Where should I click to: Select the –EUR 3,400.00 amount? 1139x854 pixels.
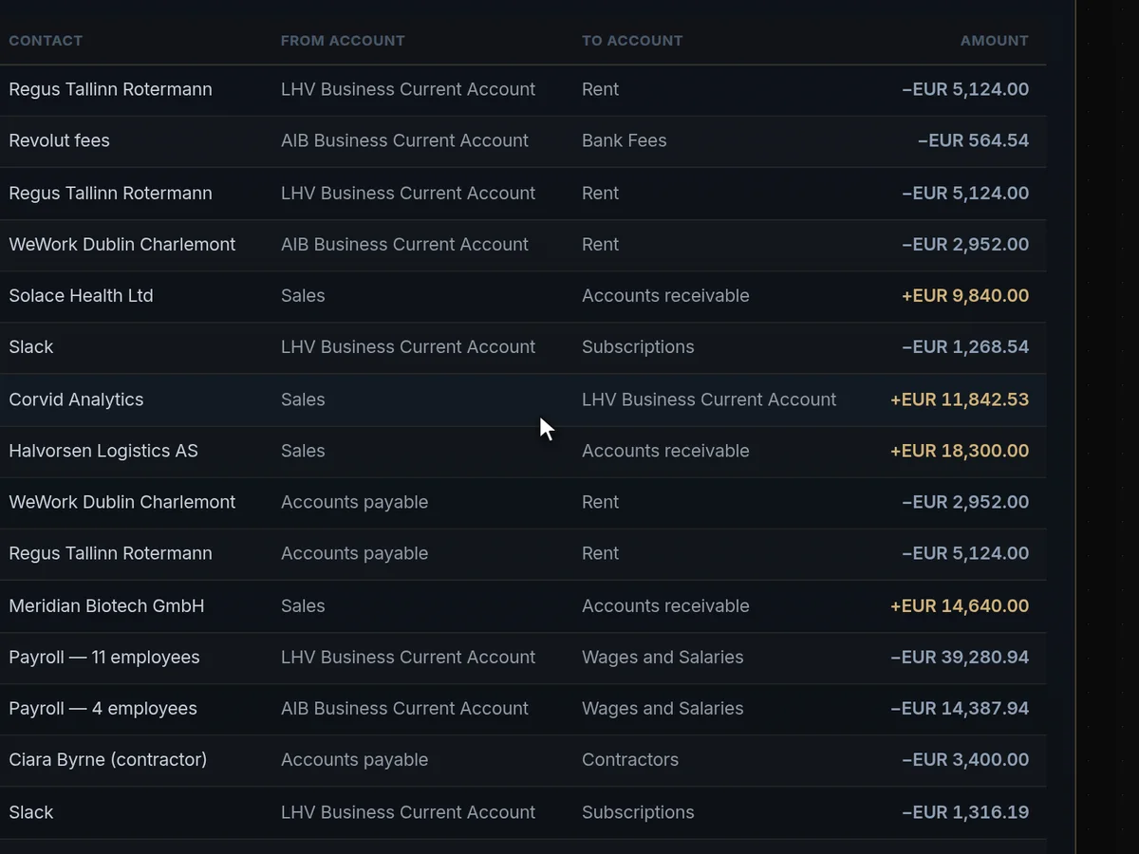click(x=964, y=759)
